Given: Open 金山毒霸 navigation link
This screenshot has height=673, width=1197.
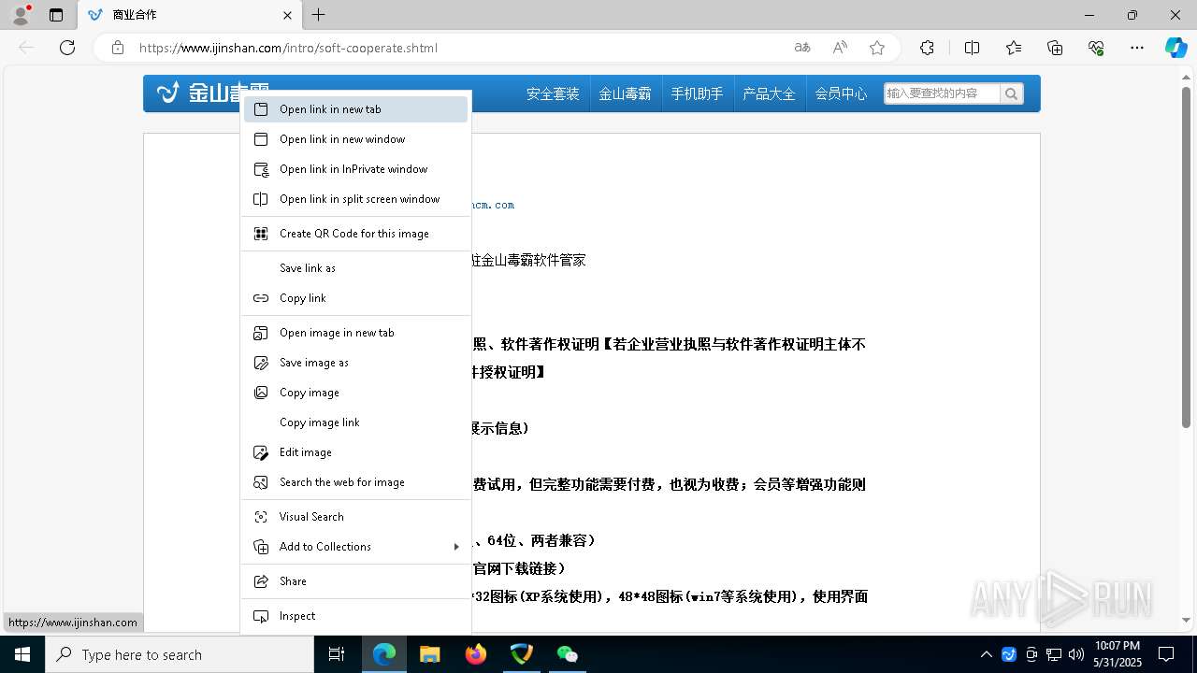Looking at the screenshot, I should pyautogui.click(x=625, y=93).
